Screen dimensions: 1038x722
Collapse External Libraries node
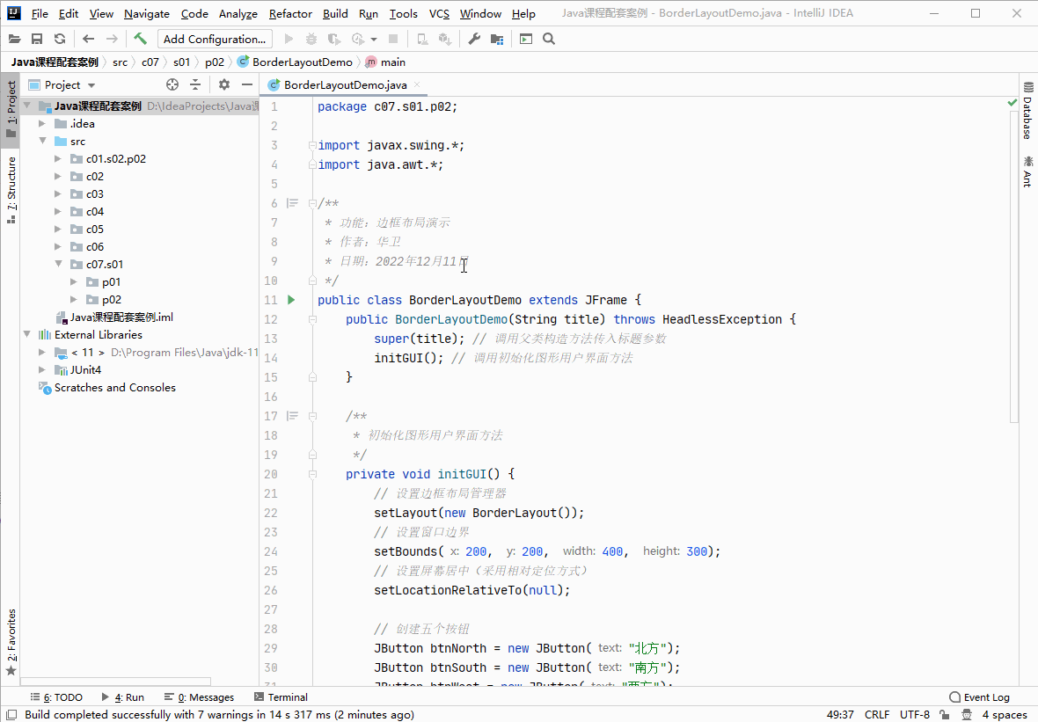click(x=26, y=335)
